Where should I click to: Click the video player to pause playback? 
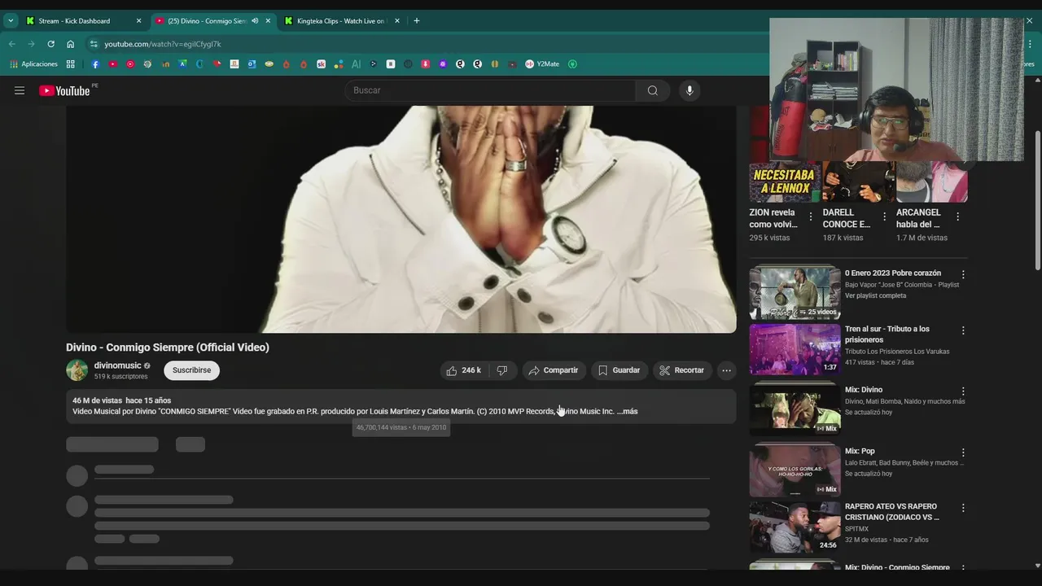click(x=401, y=219)
